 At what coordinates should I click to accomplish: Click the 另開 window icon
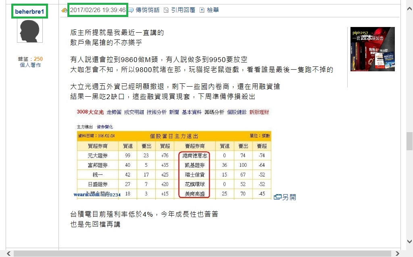(x=277, y=197)
